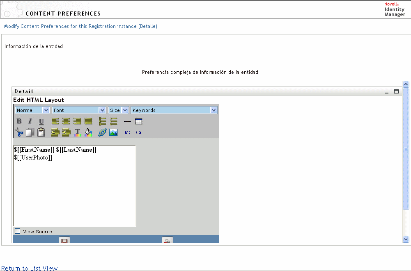The height and width of the screenshot is (271, 411).
Task: Open the Font dropdown
Action: click(79, 110)
